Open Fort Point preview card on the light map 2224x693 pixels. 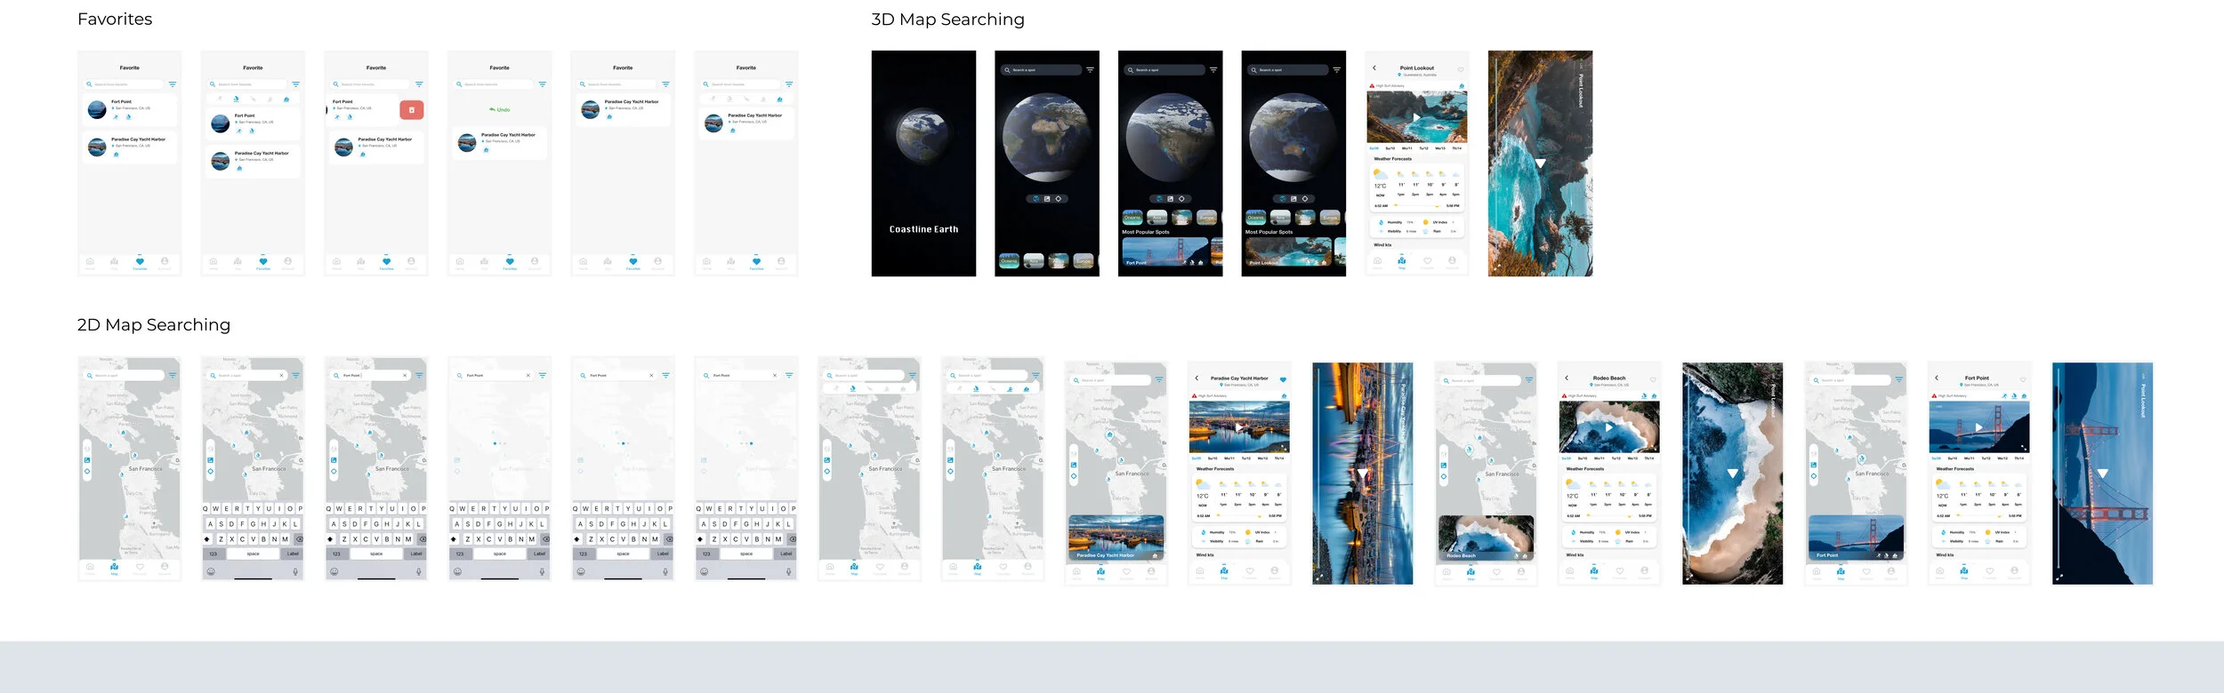(x=1857, y=538)
